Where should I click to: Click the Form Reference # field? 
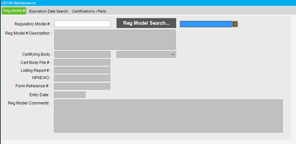pyautogui.click(x=82, y=86)
